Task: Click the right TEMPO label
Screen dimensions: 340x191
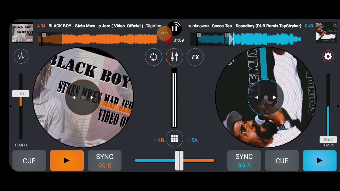Action: (328, 145)
